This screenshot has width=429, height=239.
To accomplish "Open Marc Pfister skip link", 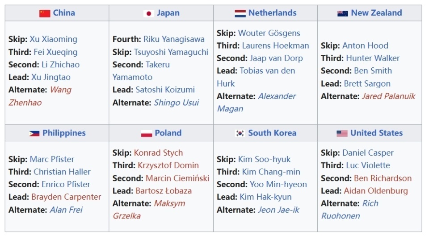I will coord(52,159).
